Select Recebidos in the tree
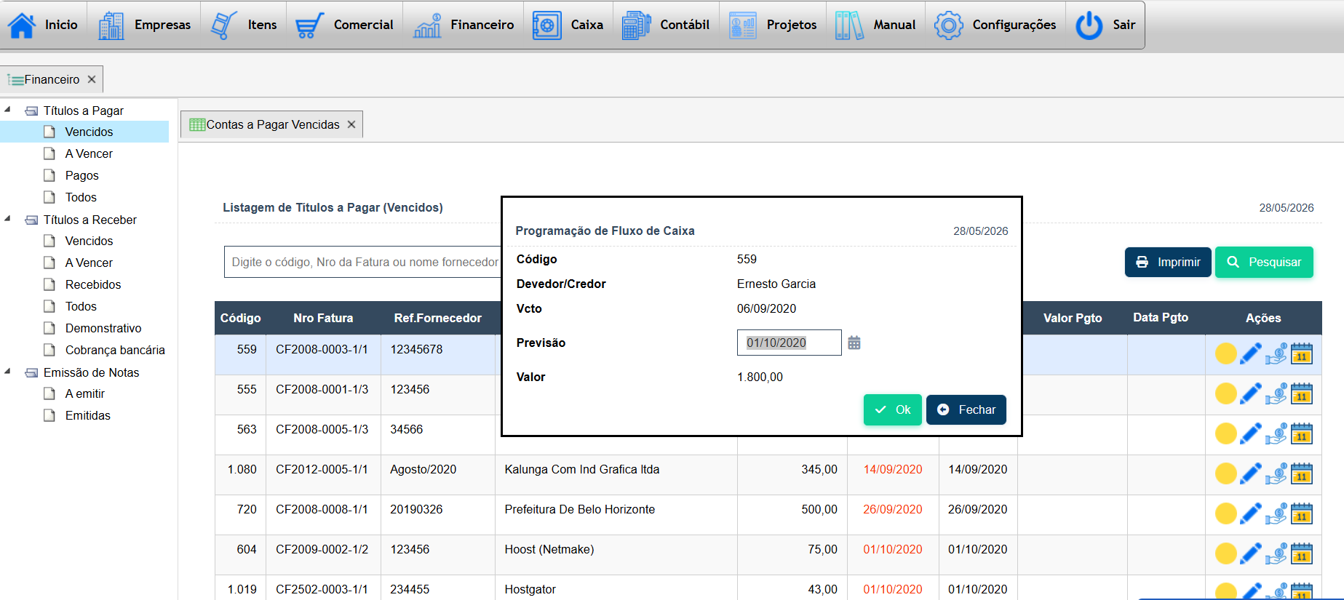 click(x=93, y=284)
